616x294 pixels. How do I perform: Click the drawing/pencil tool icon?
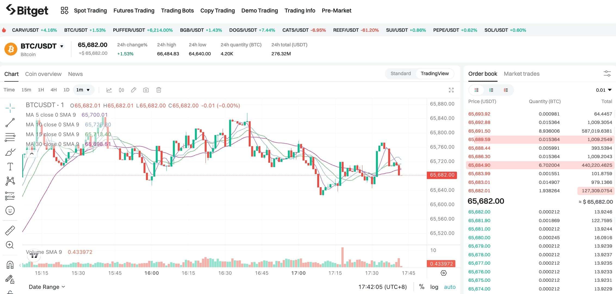[133, 90]
